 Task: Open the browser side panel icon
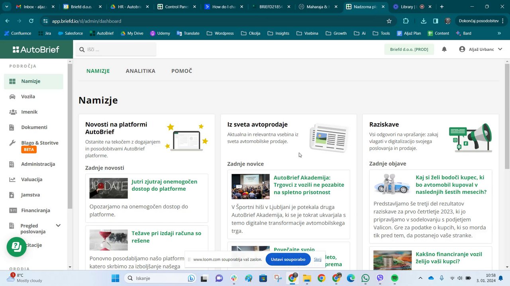point(436,21)
